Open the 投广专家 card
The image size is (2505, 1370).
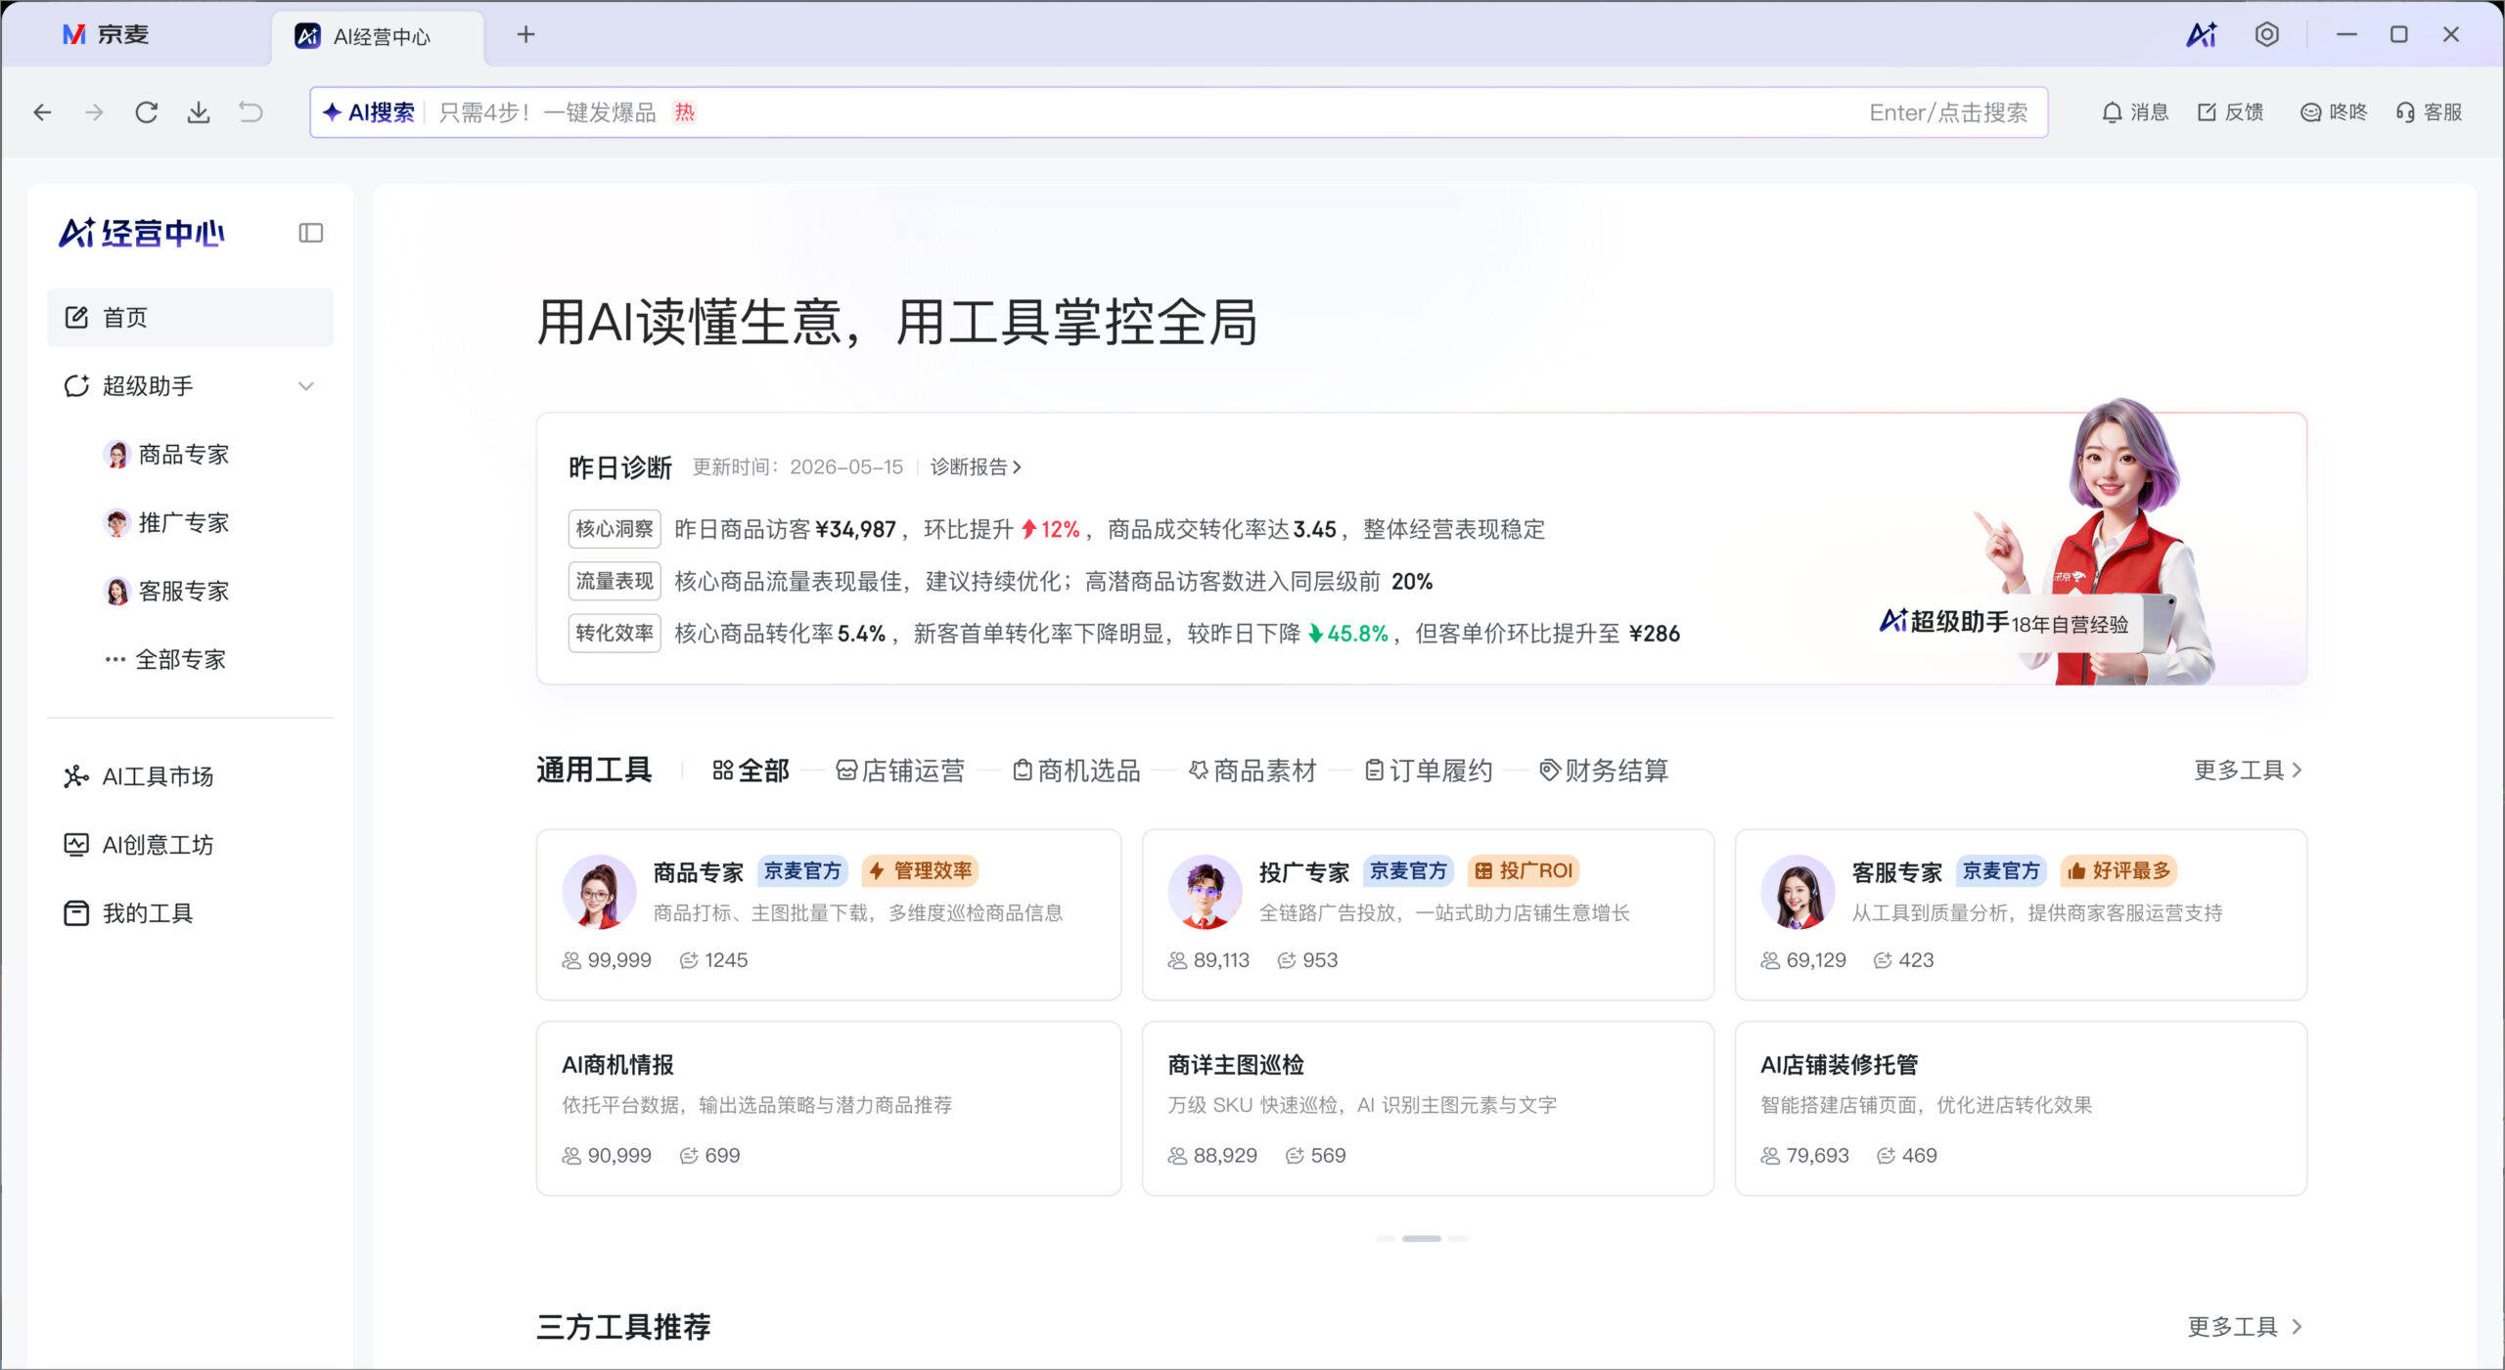(1428, 914)
